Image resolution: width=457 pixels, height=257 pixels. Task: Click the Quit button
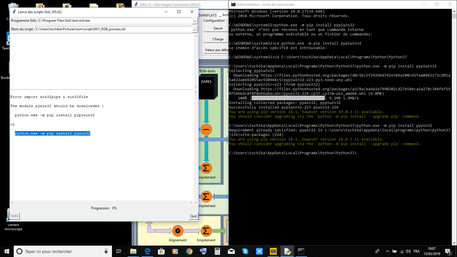point(193,216)
